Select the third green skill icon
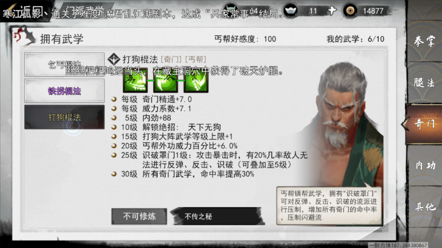Viewport: 442px width, 248px height. click(x=196, y=81)
